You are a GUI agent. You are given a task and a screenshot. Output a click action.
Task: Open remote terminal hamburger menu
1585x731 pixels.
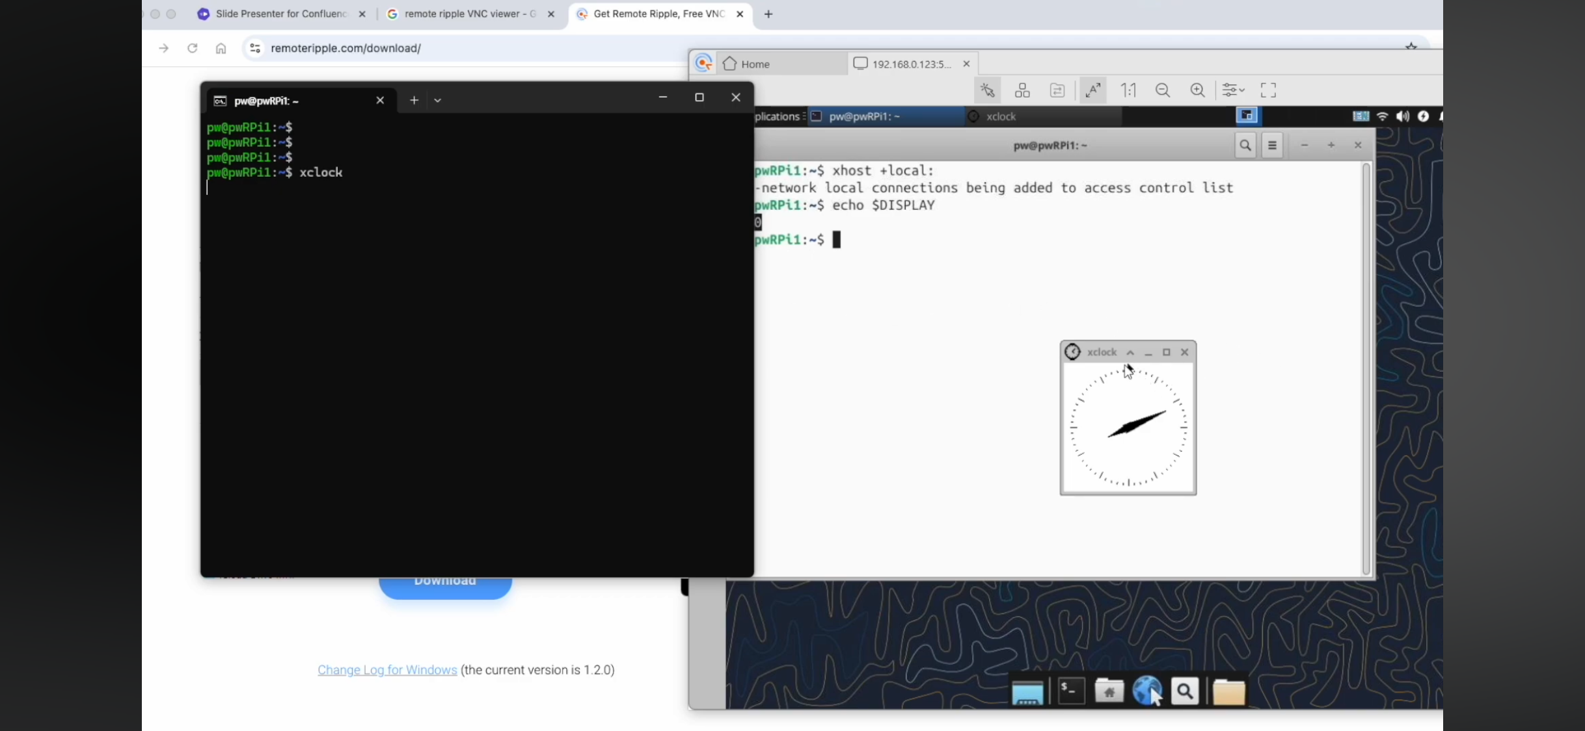point(1272,146)
